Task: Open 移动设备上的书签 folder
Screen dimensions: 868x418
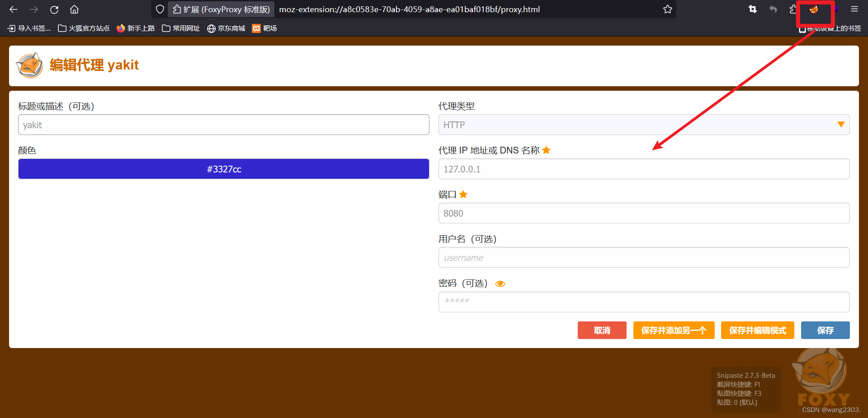Action: (x=830, y=28)
